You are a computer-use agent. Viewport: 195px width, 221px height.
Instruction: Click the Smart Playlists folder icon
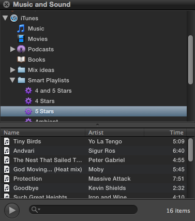[x=21, y=80]
